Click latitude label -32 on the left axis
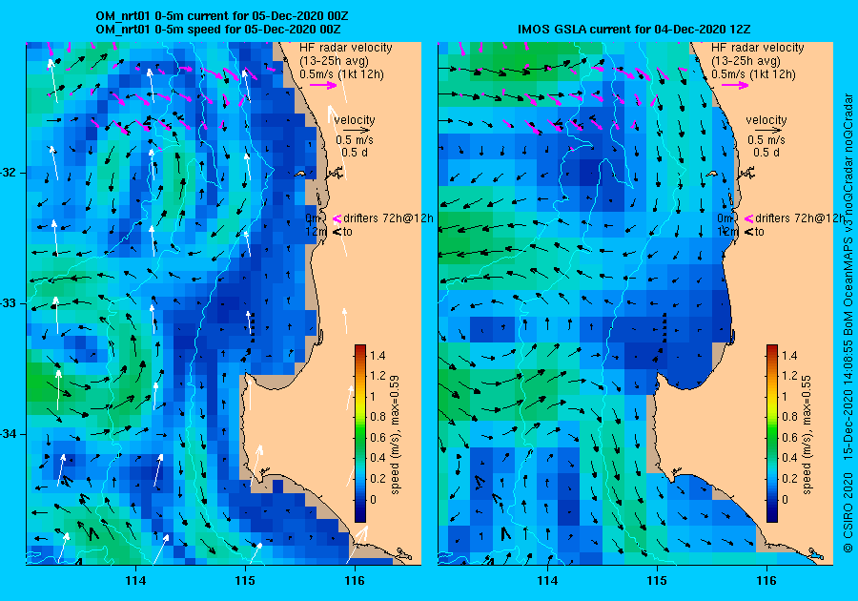This screenshot has height=601, width=858. (x=10, y=173)
